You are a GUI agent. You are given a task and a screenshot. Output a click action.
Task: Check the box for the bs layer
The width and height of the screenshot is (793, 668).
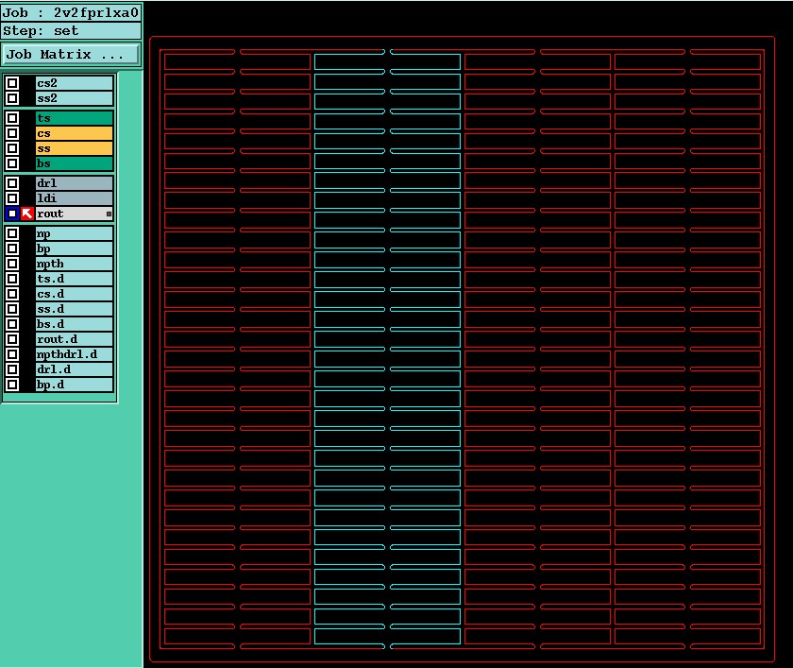click(12, 163)
